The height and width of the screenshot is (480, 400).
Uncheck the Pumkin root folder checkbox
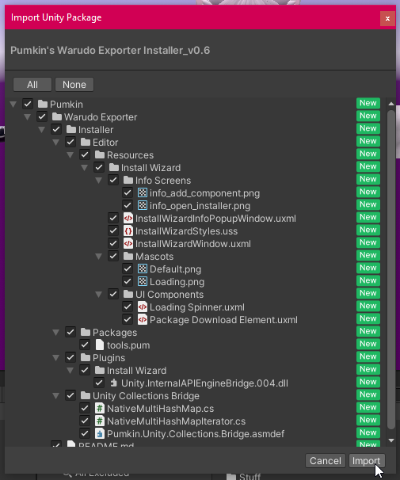pos(28,104)
